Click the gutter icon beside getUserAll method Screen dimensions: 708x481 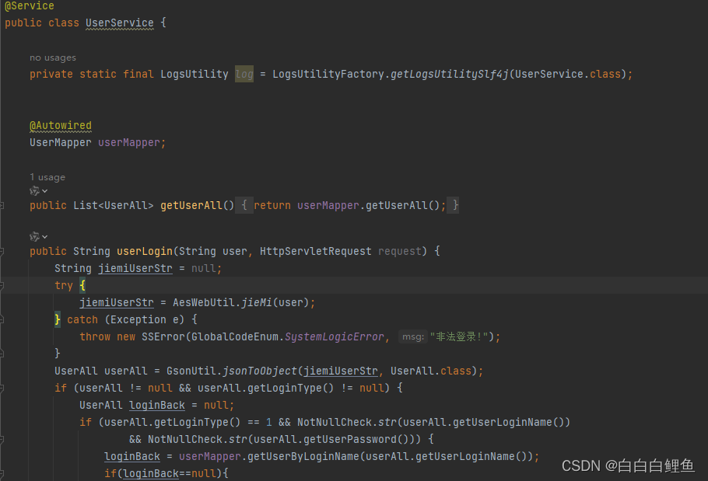tap(35, 190)
